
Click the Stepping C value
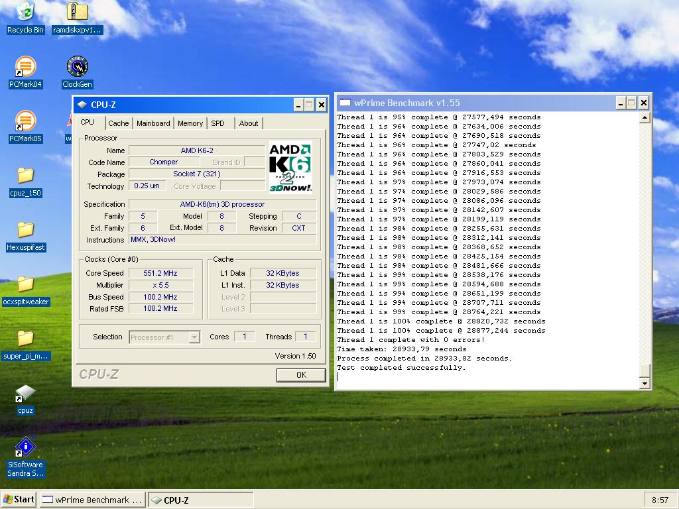click(299, 216)
